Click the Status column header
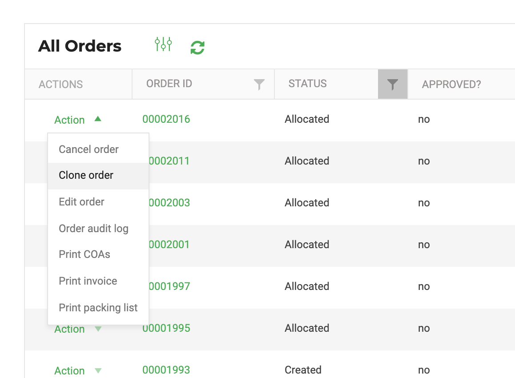This screenshot has height=378, width=515. tap(307, 84)
